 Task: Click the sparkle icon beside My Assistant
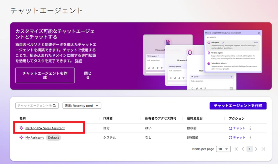coord(21,137)
